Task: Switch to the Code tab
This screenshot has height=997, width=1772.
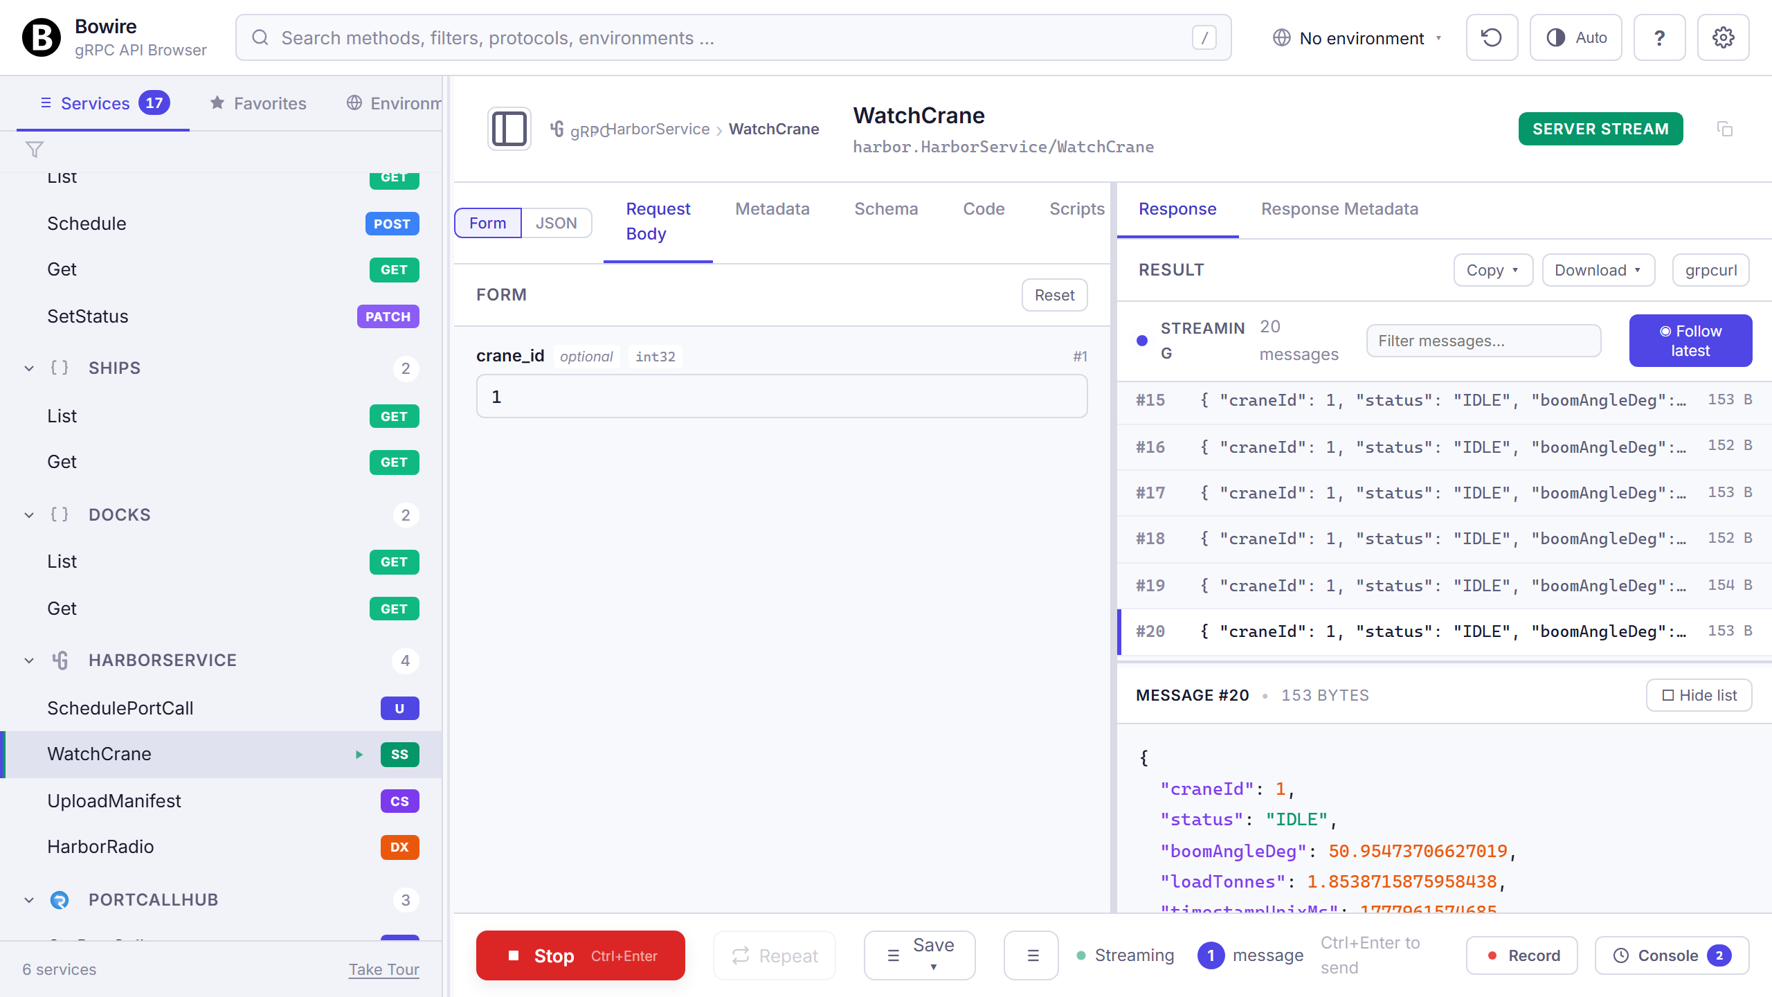Action: (x=984, y=208)
